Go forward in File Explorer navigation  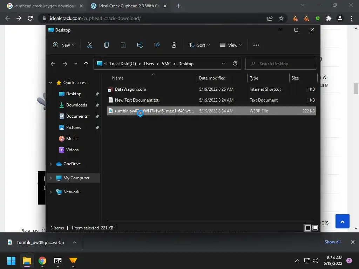click(65, 64)
